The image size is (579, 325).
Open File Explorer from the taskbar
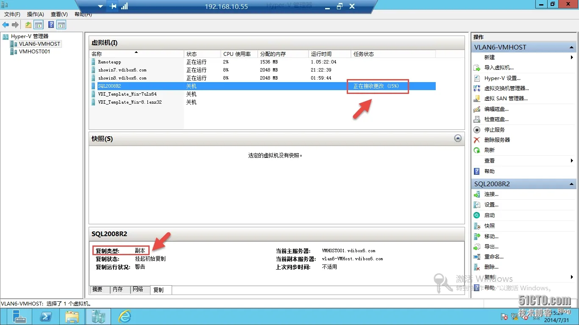point(72,316)
